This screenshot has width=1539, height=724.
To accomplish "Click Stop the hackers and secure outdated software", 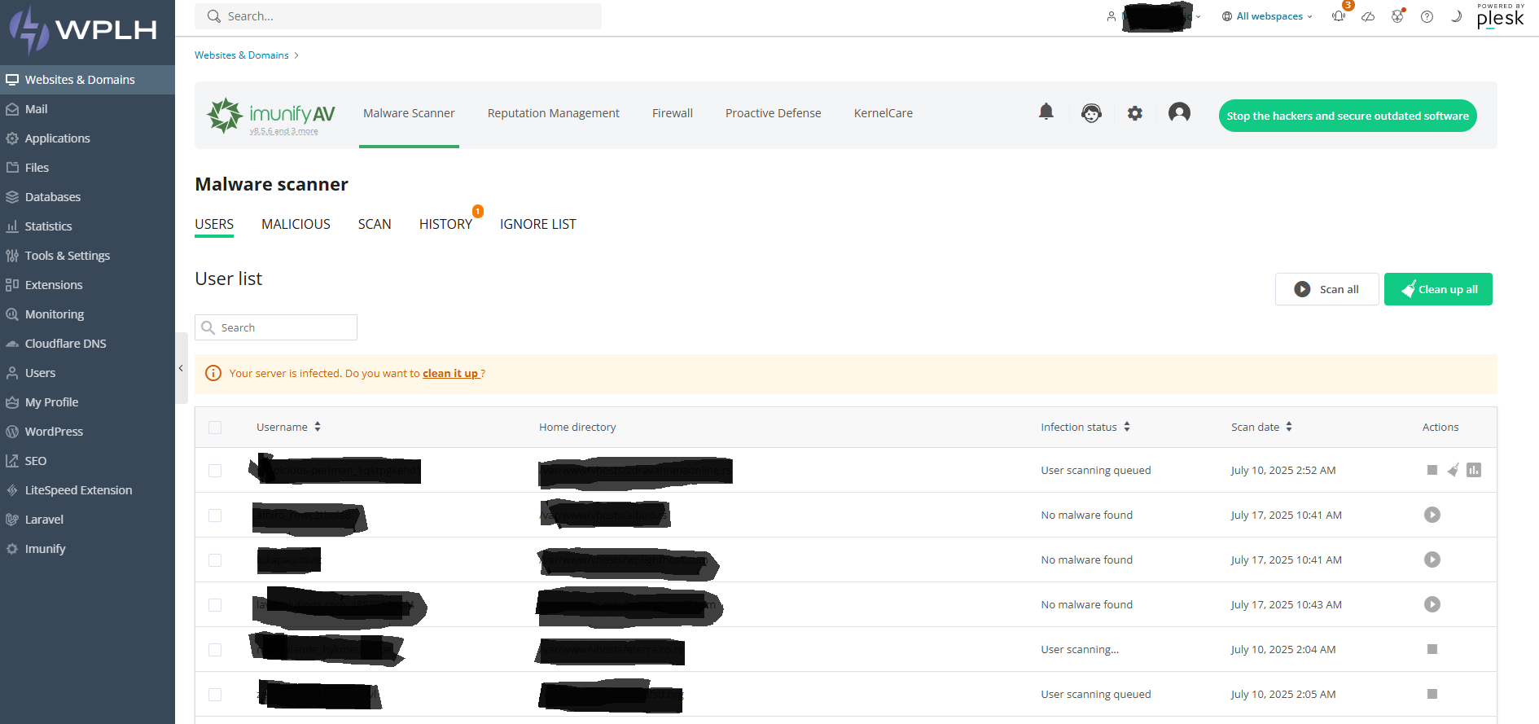I will pyautogui.click(x=1348, y=116).
